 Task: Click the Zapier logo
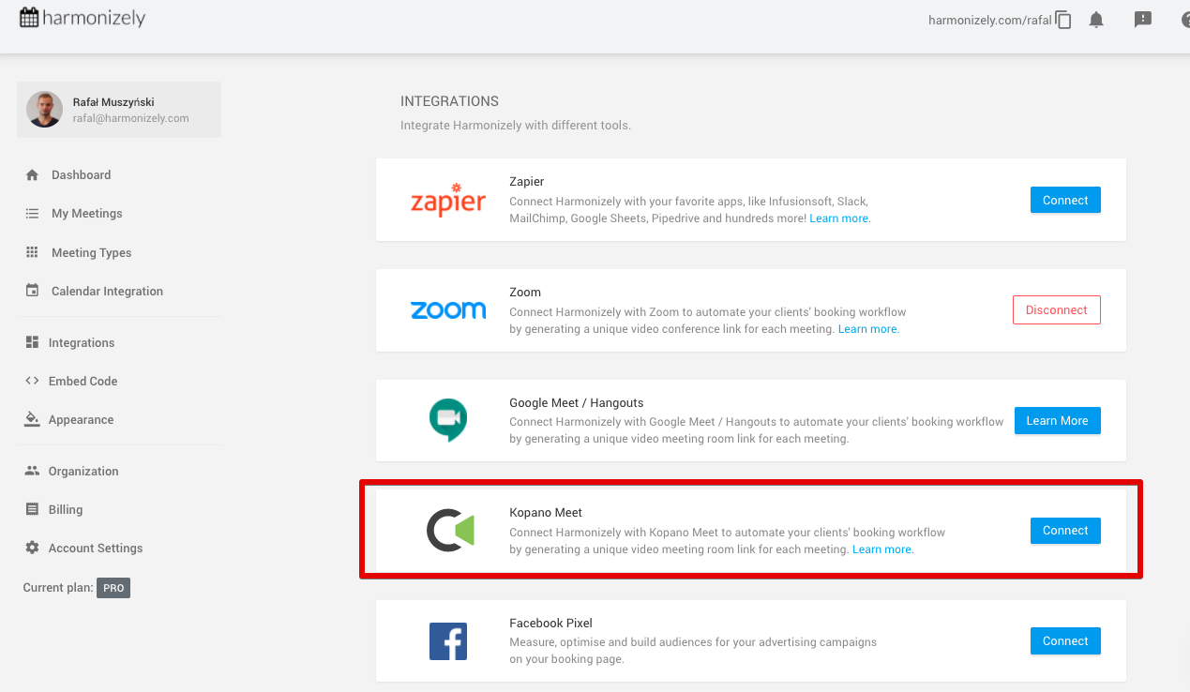click(448, 200)
